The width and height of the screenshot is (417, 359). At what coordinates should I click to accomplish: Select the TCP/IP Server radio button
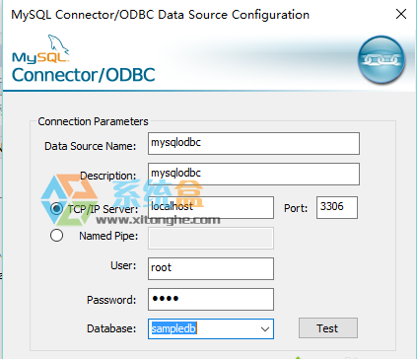click(x=56, y=208)
